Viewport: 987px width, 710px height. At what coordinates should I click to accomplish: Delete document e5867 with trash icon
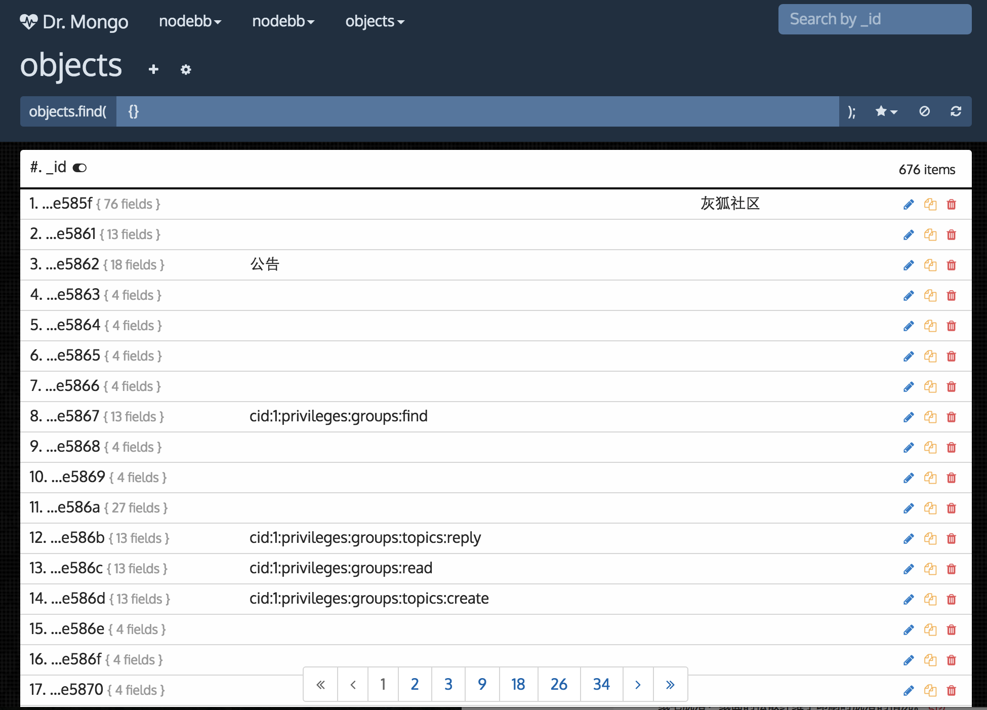pyautogui.click(x=952, y=417)
